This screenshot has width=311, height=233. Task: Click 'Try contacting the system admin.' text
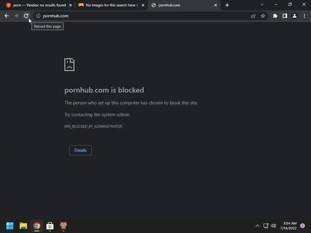[x=97, y=114]
